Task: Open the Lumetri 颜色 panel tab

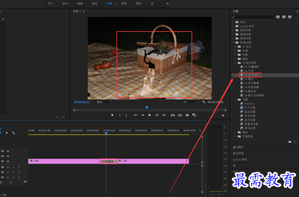Action: [240, 159]
